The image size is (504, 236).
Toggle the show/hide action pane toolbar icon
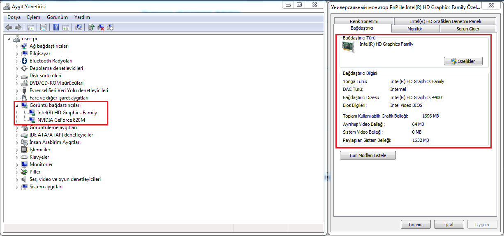click(65, 27)
